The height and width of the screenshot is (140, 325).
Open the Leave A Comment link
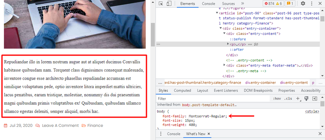point(60,126)
